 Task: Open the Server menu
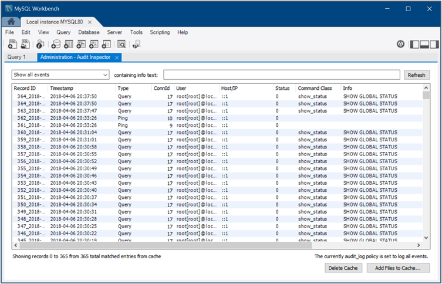click(x=114, y=32)
